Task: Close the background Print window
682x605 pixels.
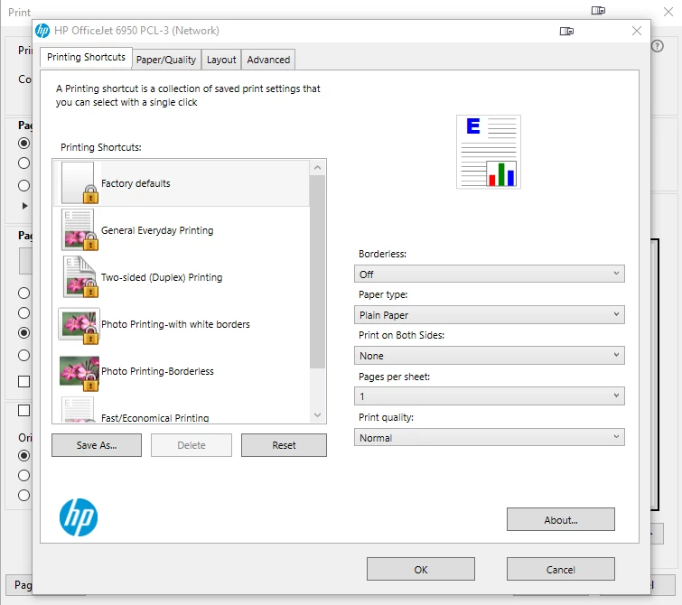Action: point(668,12)
